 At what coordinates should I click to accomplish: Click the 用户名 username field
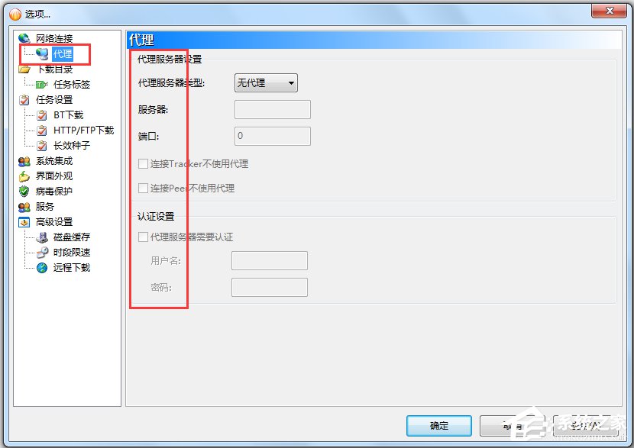(270, 260)
